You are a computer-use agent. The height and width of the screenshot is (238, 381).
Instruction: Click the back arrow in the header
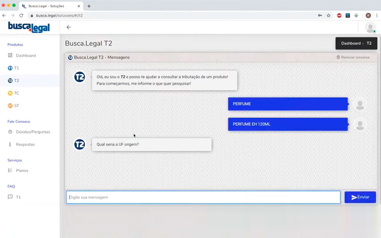(x=69, y=27)
